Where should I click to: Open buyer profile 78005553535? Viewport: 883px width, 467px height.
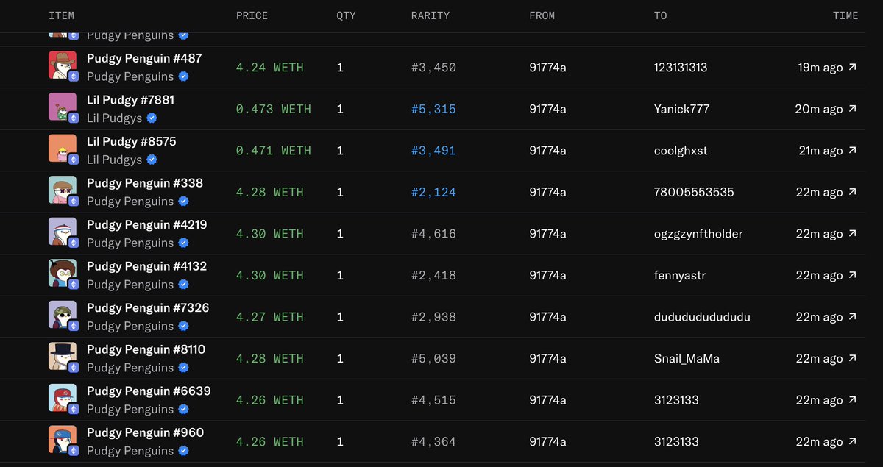tap(694, 192)
